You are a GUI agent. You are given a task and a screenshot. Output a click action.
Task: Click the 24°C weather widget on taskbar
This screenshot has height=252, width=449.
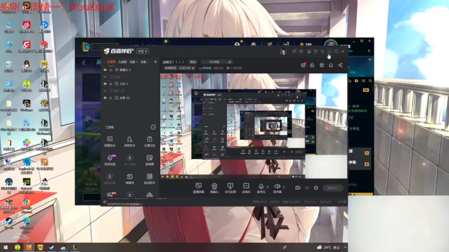coord(328,248)
